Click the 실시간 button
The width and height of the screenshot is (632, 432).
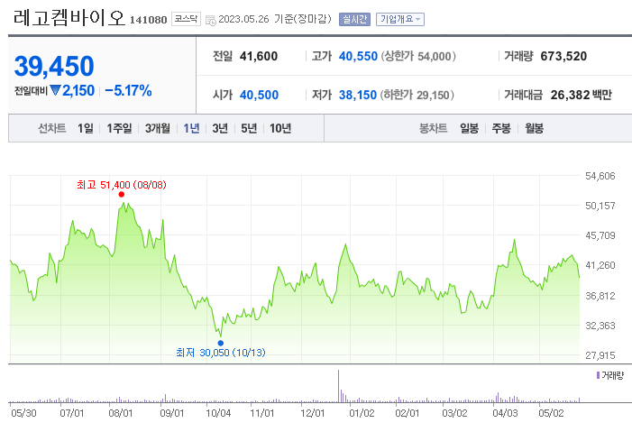354,19
